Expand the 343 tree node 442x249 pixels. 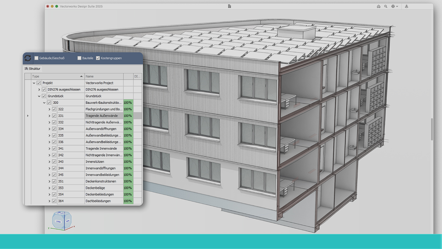coord(49,162)
